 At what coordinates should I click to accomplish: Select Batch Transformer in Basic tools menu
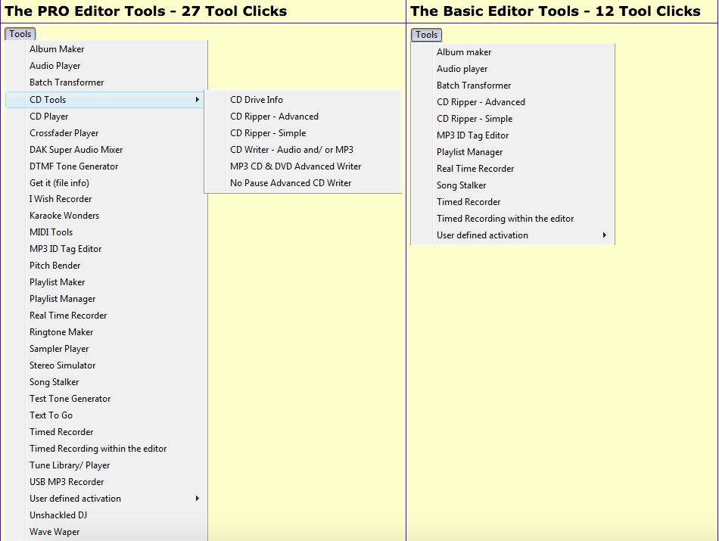click(x=474, y=86)
